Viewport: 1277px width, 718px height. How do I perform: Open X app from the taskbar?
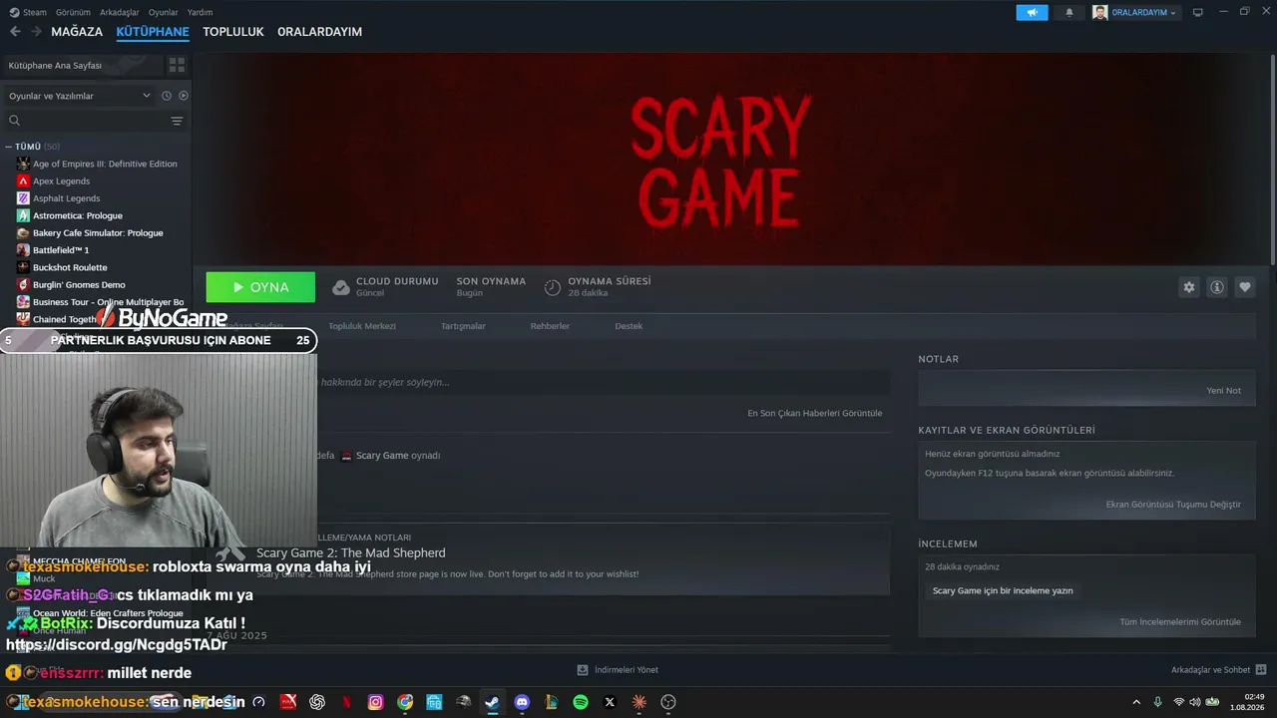coord(610,702)
